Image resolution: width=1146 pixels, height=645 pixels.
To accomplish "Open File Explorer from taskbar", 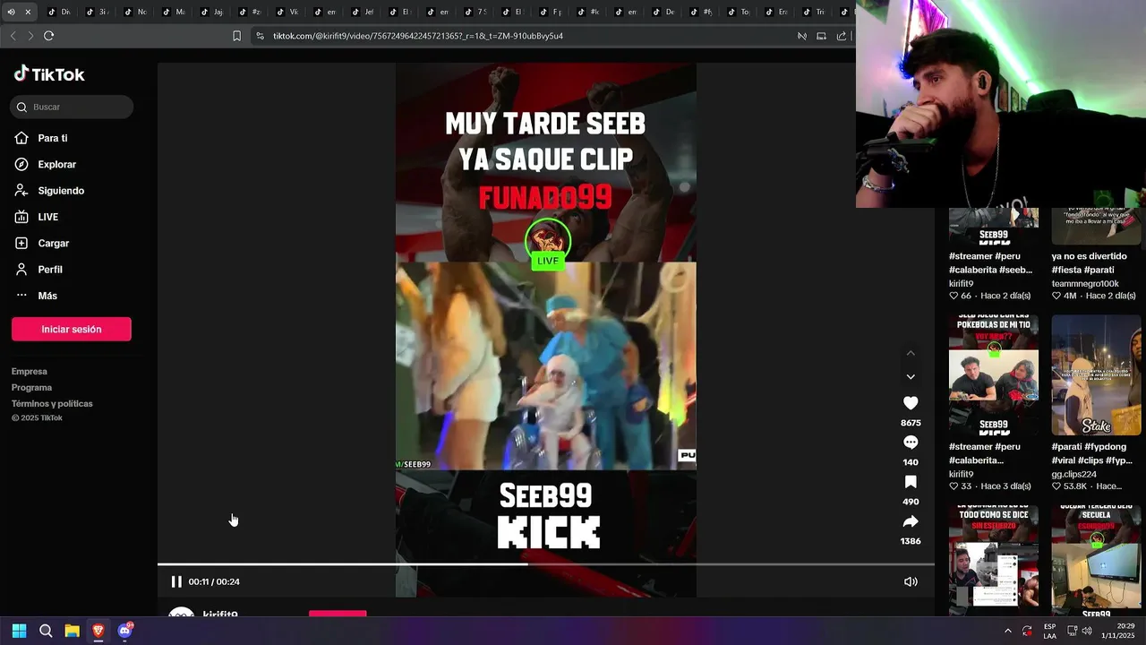I will click(72, 631).
